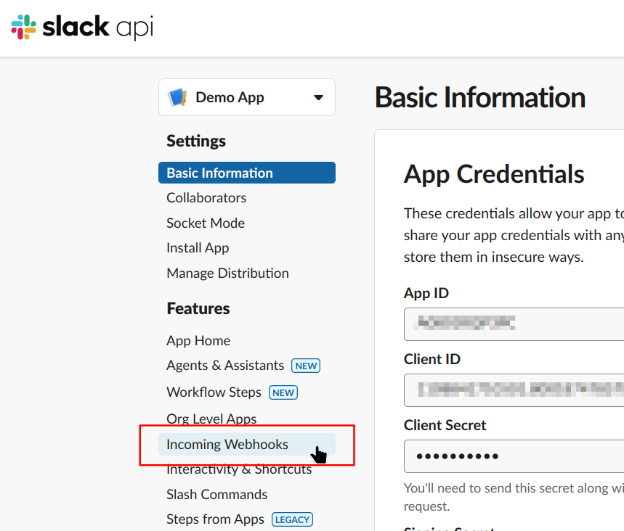
Task: Open Manage Distribution settings
Action: 227,273
